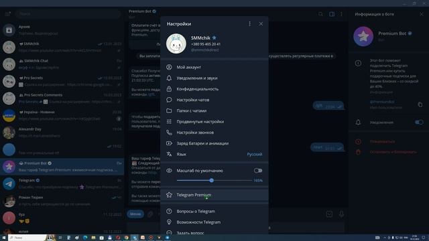Close the Settings (Настройки) dialog
Viewport: 429px width, 241px height.
(261, 24)
